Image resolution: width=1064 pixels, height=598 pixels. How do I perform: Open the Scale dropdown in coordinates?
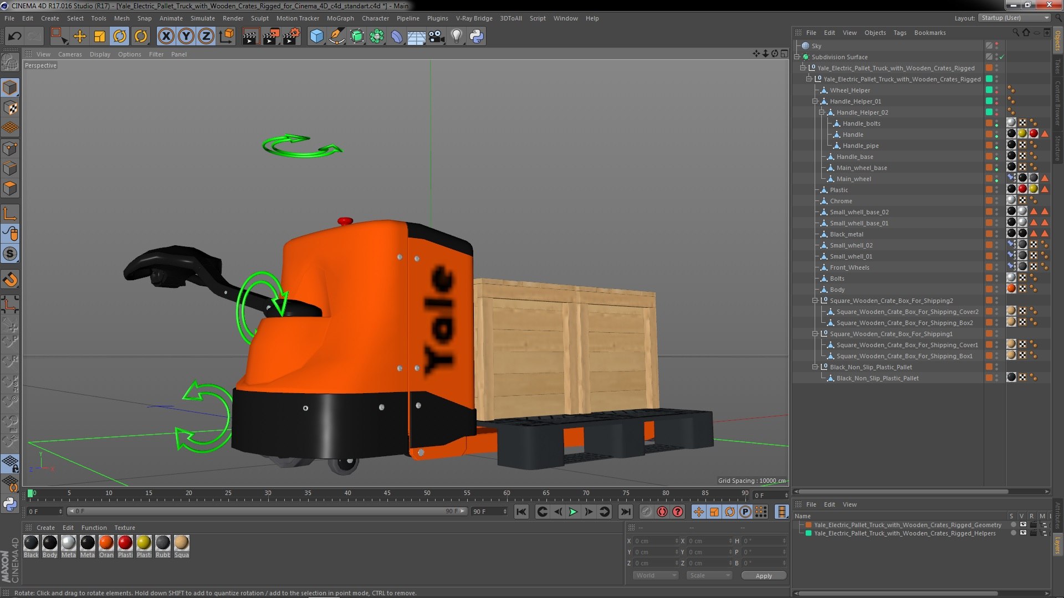tap(709, 576)
